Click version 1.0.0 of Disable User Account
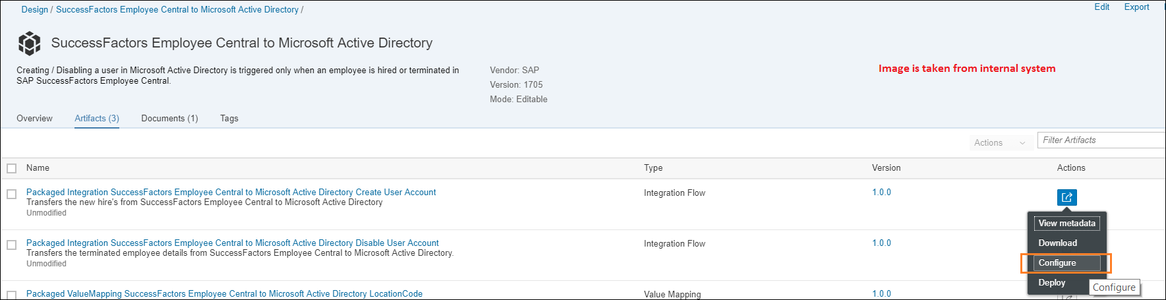This screenshot has width=1166, height=300. tap(881, 243)
